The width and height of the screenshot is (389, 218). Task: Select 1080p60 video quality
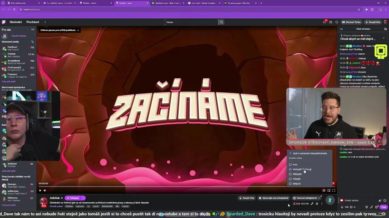pos(295,174)
